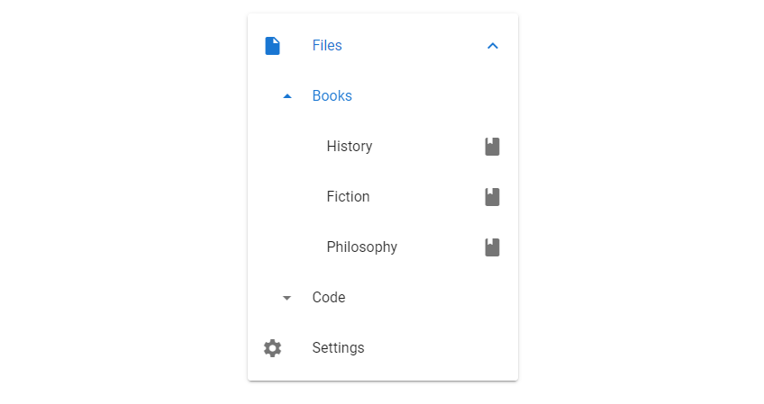Collapse Files using the up chevron
764x404 pixels.
[x=493, y=46]
